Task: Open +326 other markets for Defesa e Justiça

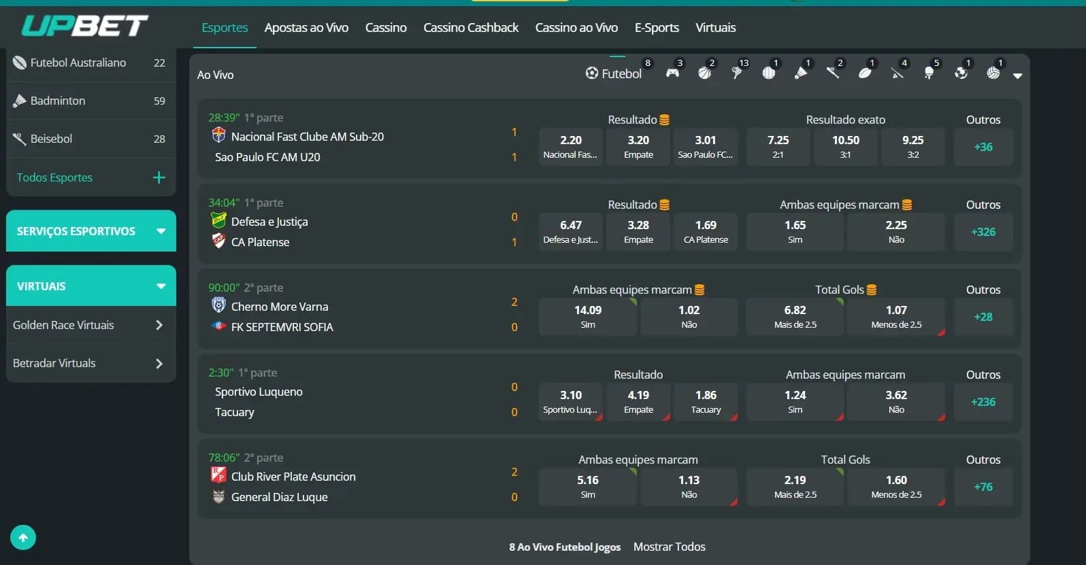Action: pyautogui.click(x=983, y=232)
